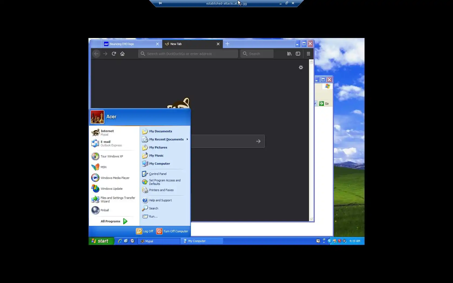
Task: Open Set Program Access and Defaults
Action: (165, 182)
